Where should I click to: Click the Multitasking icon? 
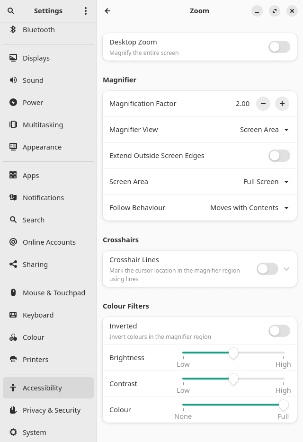[x=13, y=124]
